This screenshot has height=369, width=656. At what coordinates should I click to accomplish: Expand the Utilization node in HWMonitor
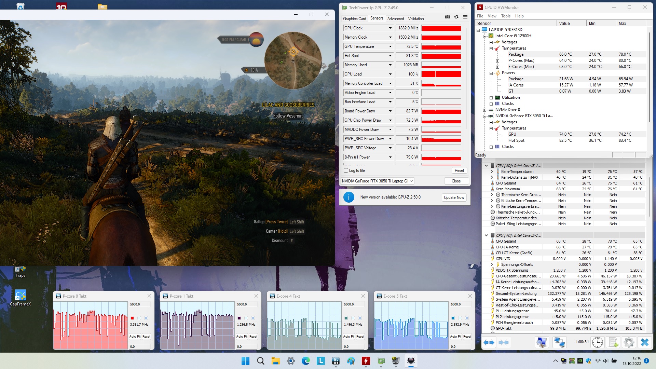pos(491,97)
